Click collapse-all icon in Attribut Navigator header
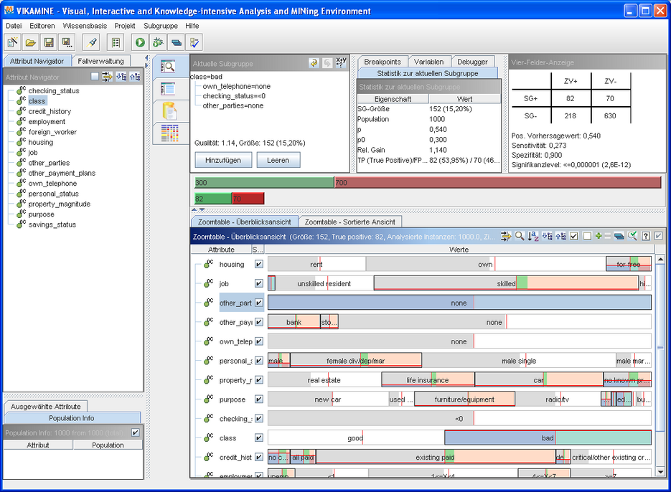 tap(135, 77)
